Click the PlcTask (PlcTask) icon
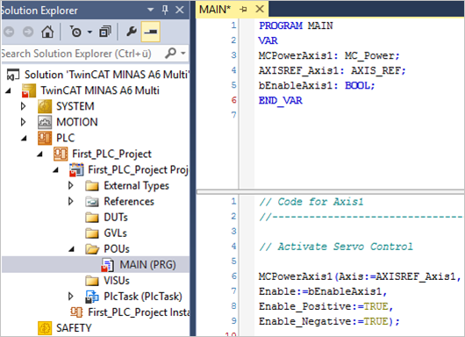The width and height of the screenshot is (465, 337). point(92,297)
